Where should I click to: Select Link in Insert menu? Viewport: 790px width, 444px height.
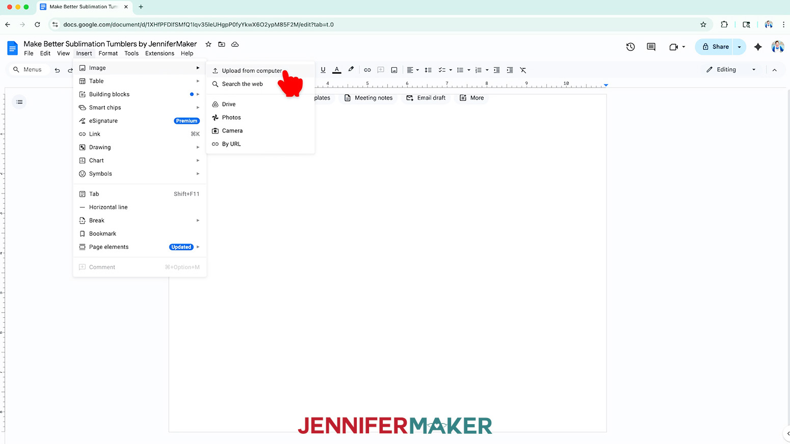pyautogui.click(x=140, y=134)
